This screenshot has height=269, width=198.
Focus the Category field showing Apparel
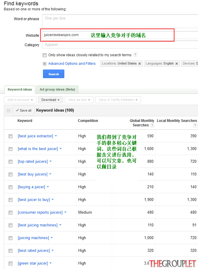[120, 45]
